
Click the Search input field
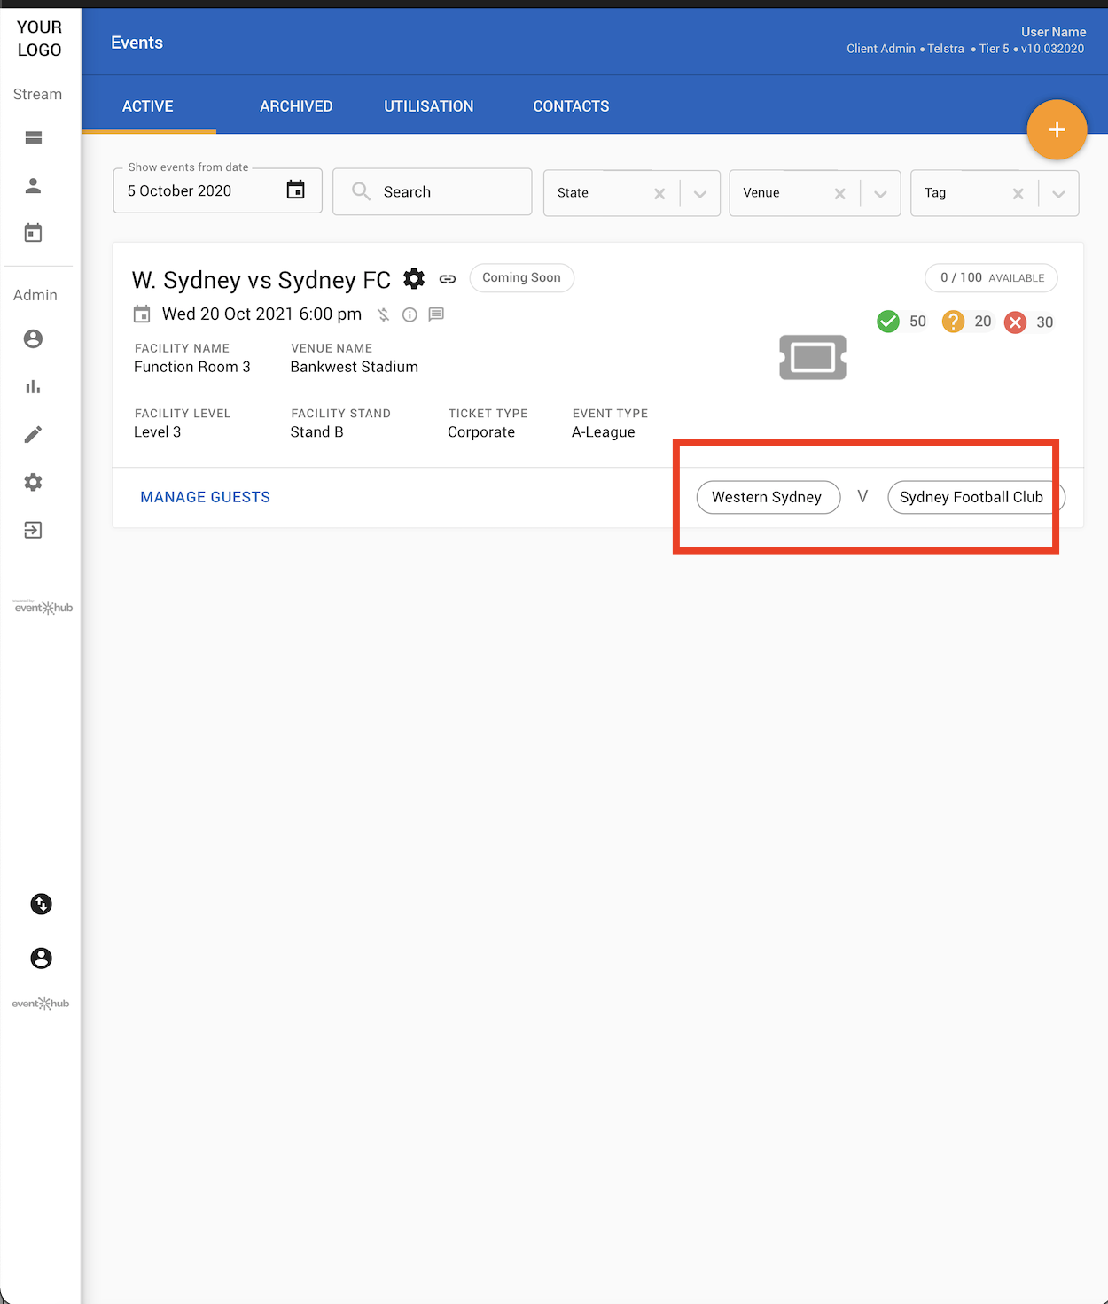[433, 191]
